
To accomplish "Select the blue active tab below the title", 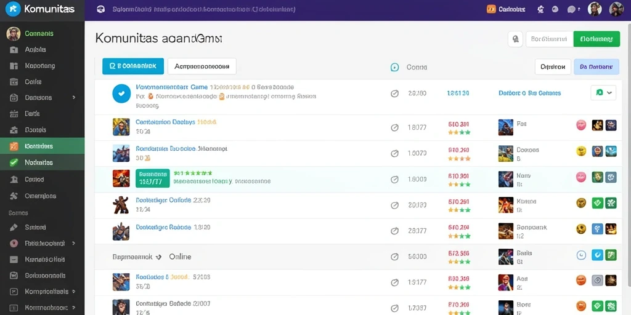I will click(133, 66).
